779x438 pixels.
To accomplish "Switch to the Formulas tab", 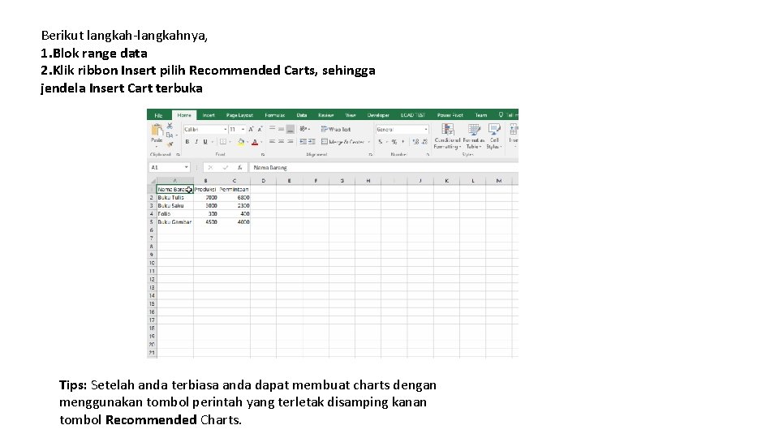I will pos(275,115).
